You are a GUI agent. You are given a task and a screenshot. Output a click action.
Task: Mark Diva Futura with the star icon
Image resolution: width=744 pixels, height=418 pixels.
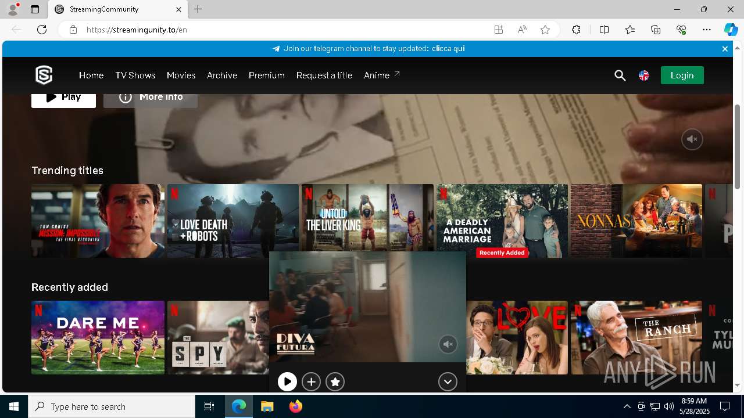point(335,381)
